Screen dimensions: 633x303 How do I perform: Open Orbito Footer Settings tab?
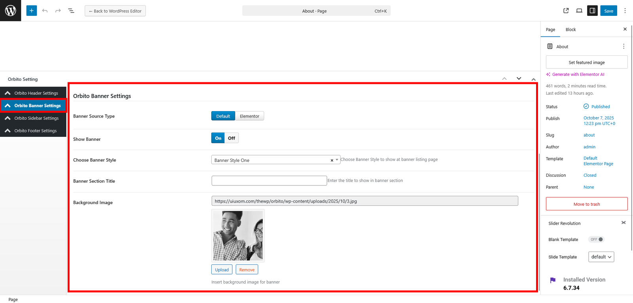(35, 131)
